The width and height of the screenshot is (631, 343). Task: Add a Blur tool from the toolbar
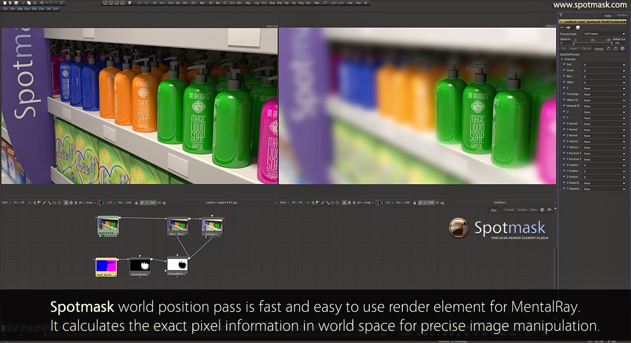click(x=202, y=3)
